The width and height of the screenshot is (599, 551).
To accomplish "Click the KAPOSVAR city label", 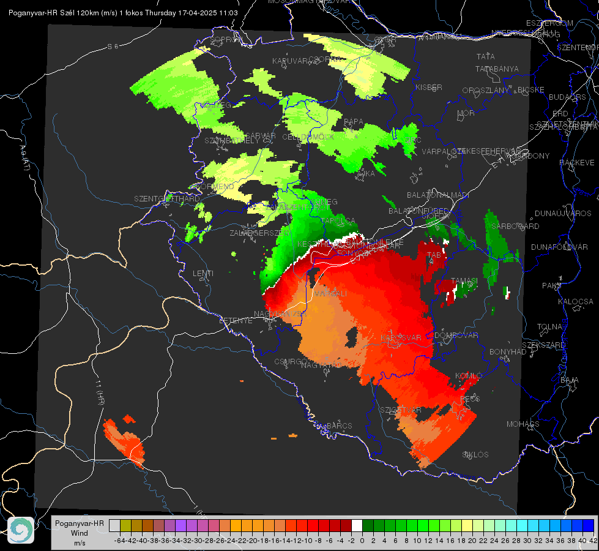I will tap(401, 337).
